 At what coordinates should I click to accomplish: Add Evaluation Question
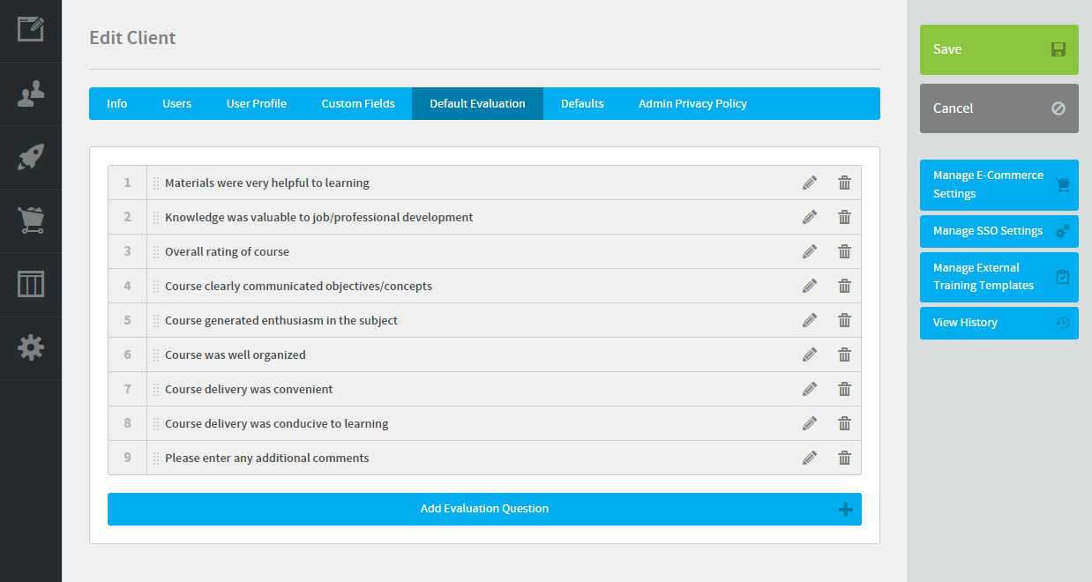(484, 509)
